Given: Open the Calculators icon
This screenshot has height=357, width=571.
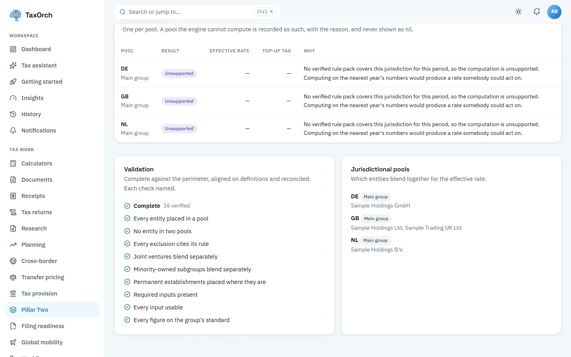Looking at the screenshot, I should click(x=13, y=163).
